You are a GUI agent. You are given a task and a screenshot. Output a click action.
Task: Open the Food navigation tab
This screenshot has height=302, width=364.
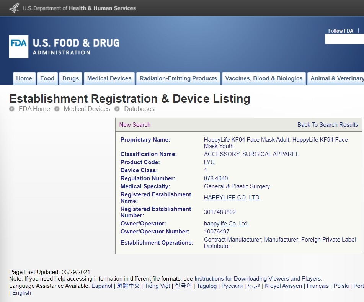47,78
